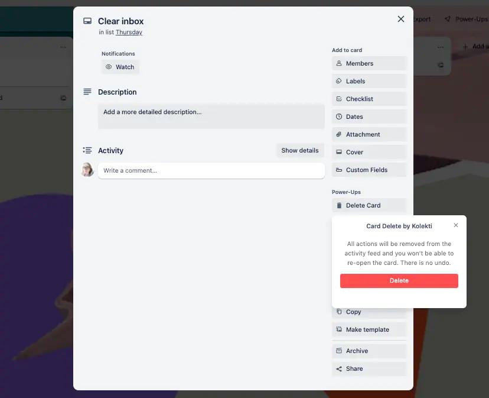Open the Thursday list link
This screenshot has height=398, width=489.
point(129,32)
